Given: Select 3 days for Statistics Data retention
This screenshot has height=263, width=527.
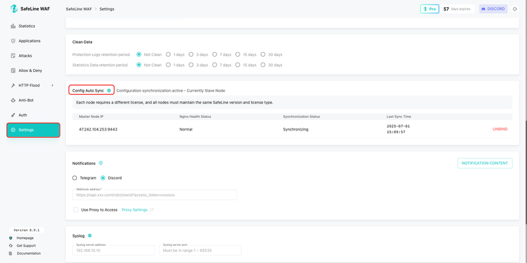Looking at the screenshot, I should 191,65.
